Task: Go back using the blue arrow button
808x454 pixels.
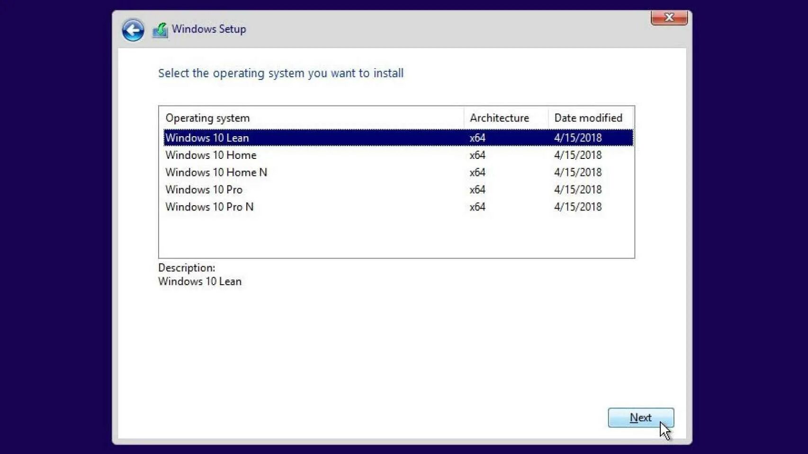Action: 133,30
